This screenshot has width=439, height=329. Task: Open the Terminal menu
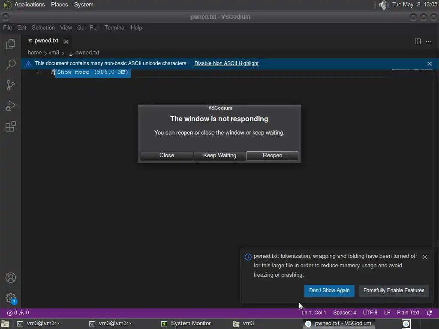115,28
